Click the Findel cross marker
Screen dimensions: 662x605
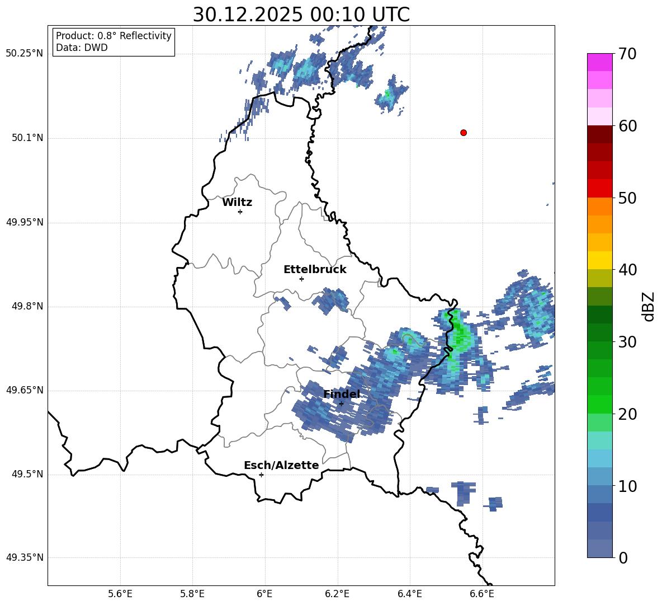(x=341, y=404)
